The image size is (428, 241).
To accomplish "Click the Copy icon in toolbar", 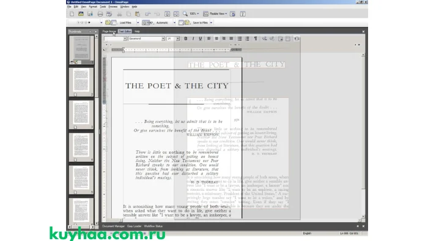I will [x=128, y=13].
